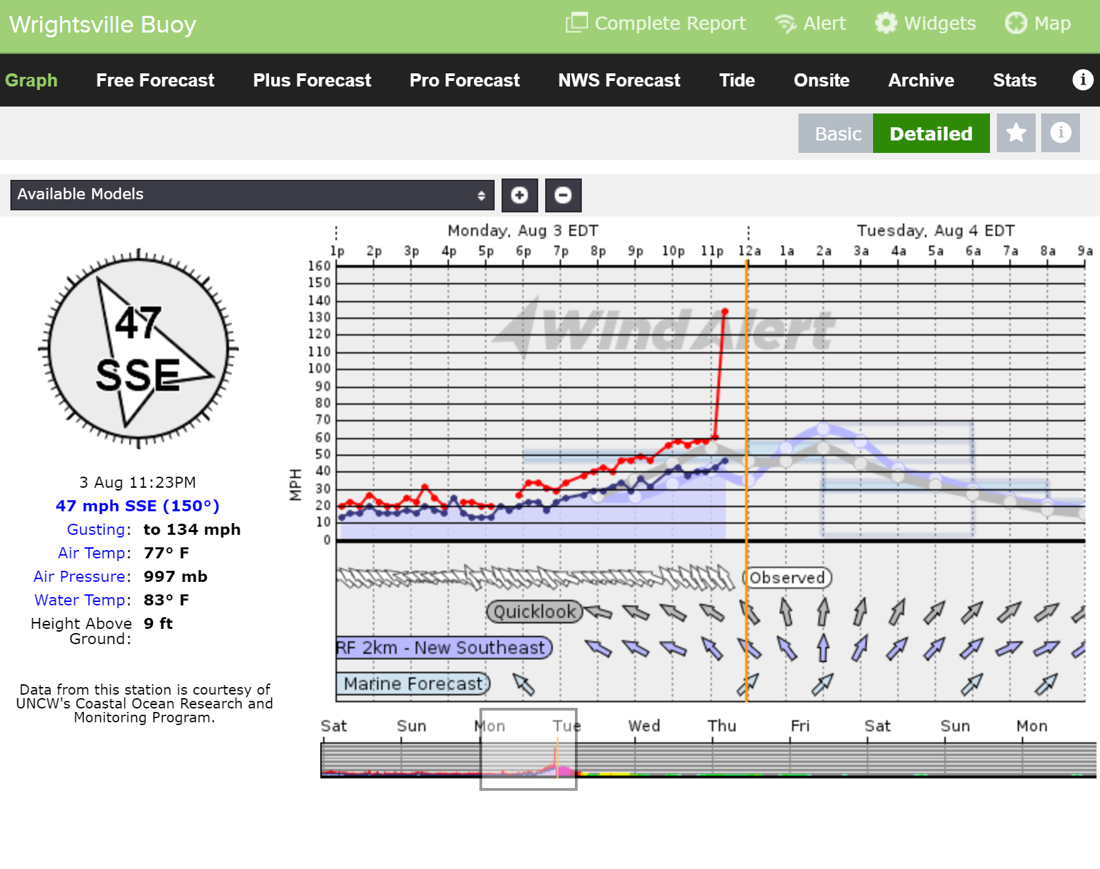Open the Complete Report icon
Viewport: 1100px width, 869px height.
[x=576, y=23]
